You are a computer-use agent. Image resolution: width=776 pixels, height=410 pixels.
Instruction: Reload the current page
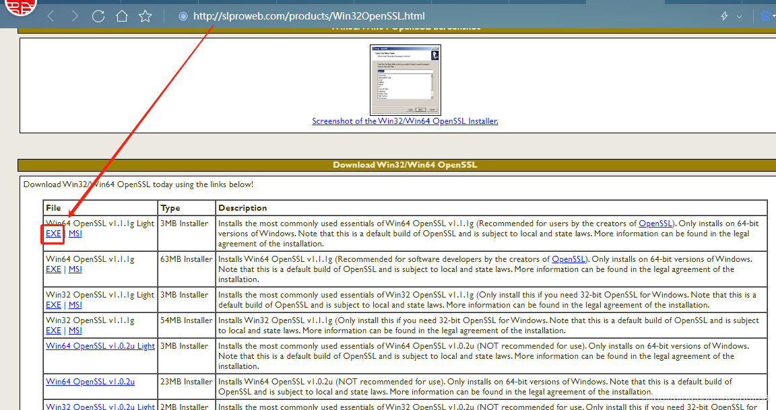(98, 16)
